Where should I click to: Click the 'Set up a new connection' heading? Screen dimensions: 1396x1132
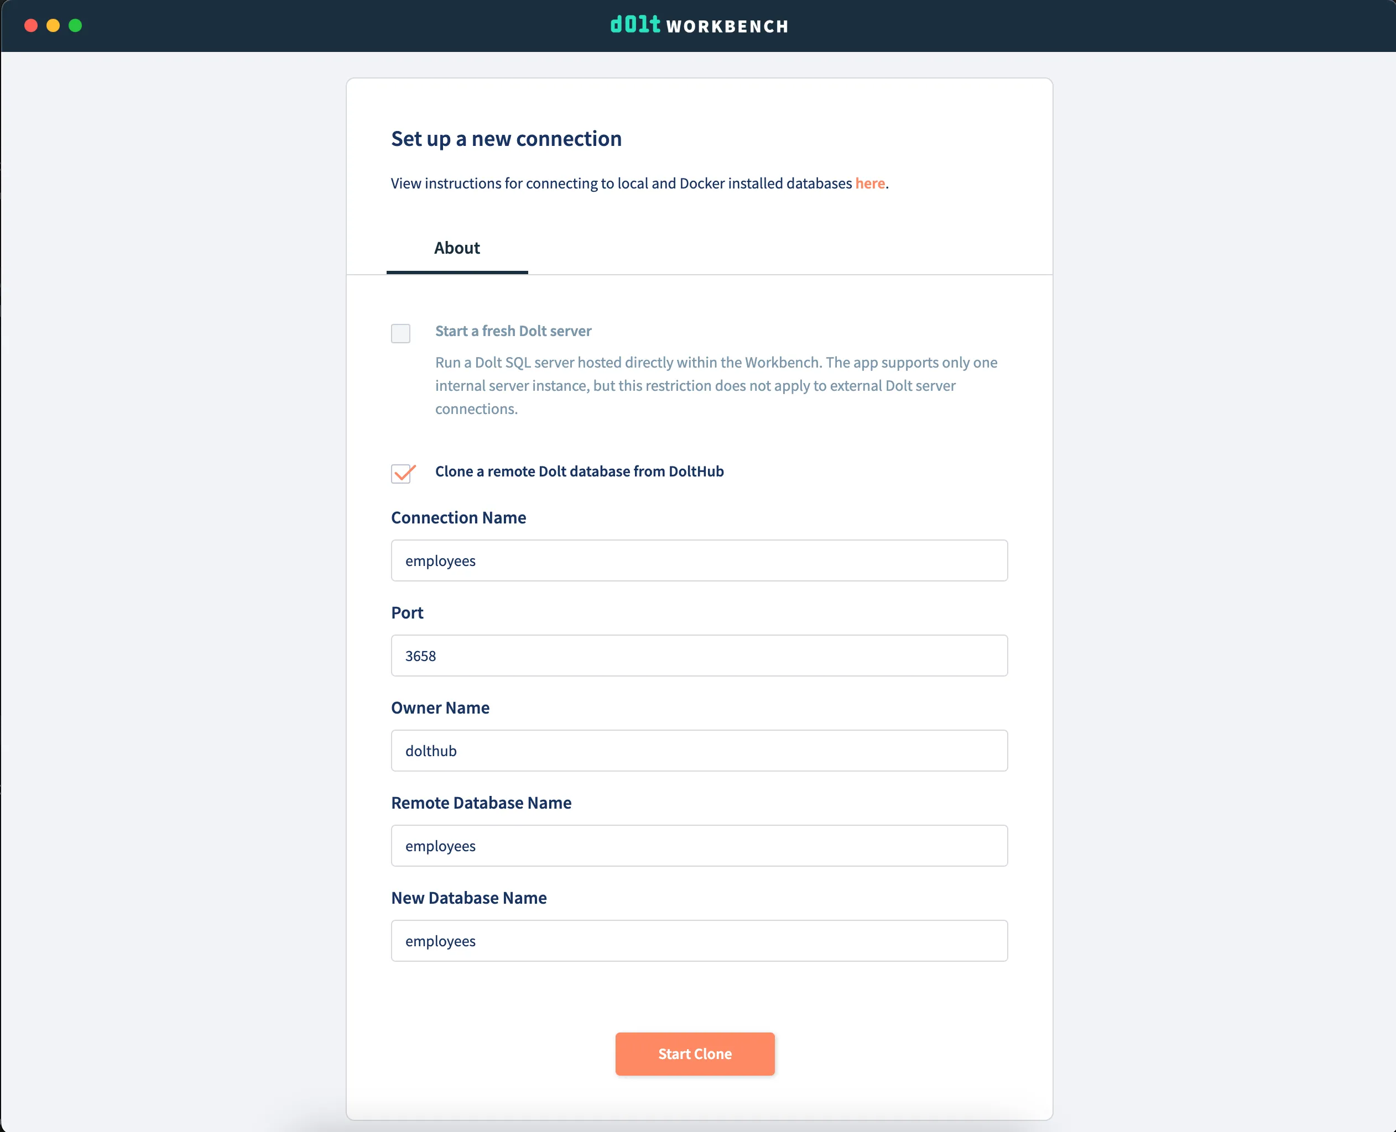506,139
